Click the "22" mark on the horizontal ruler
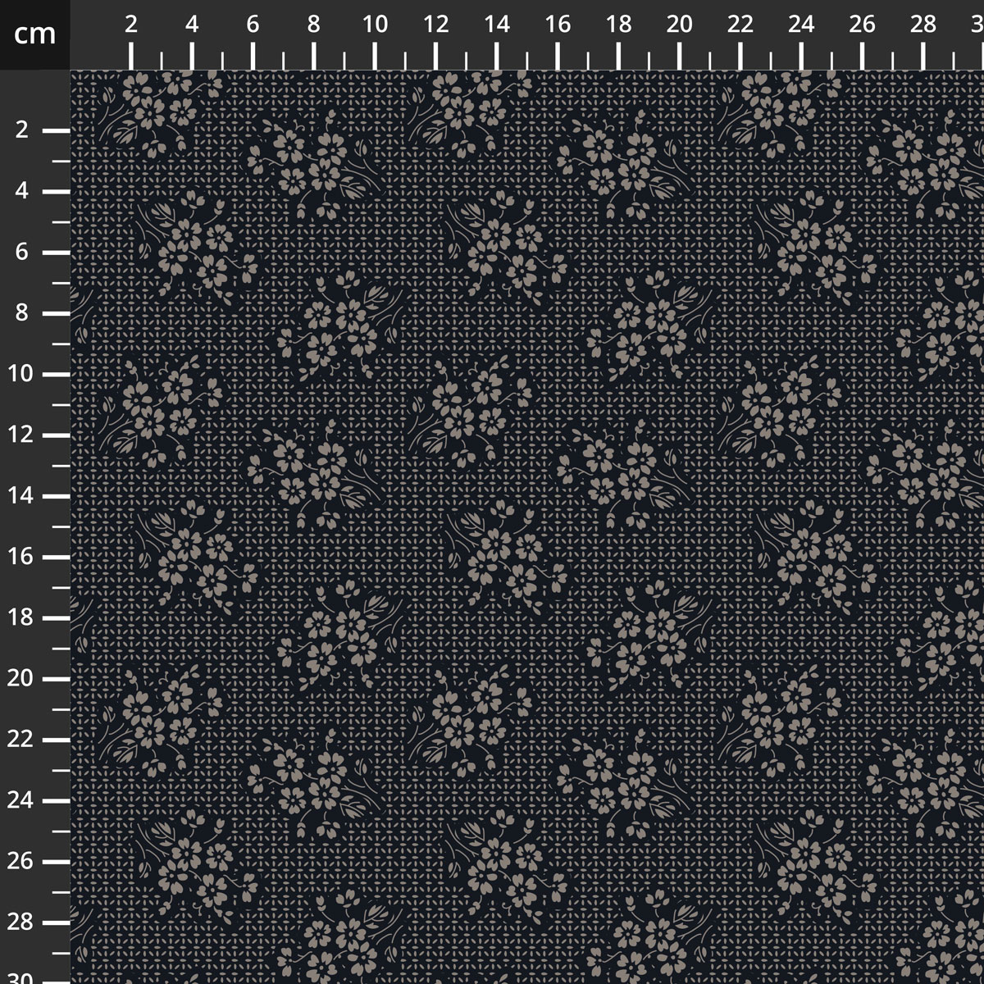984x984 pixels. point(740,25)
